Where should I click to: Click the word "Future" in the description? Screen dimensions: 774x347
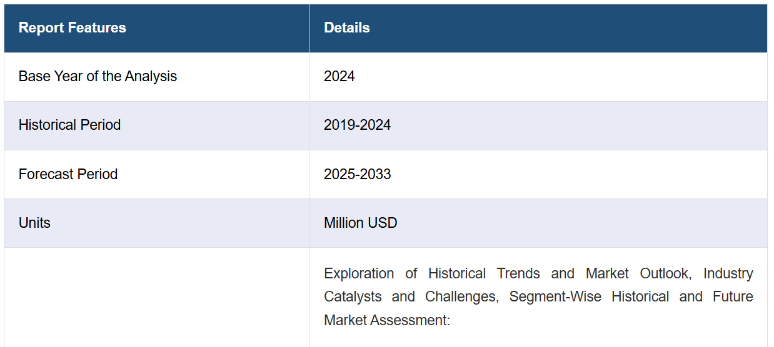[x=733, y=297]
